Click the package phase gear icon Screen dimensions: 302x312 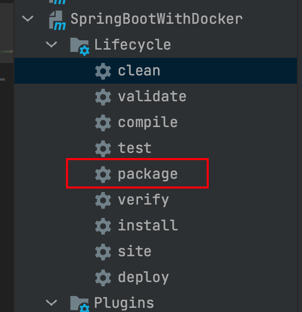[103, 175]
